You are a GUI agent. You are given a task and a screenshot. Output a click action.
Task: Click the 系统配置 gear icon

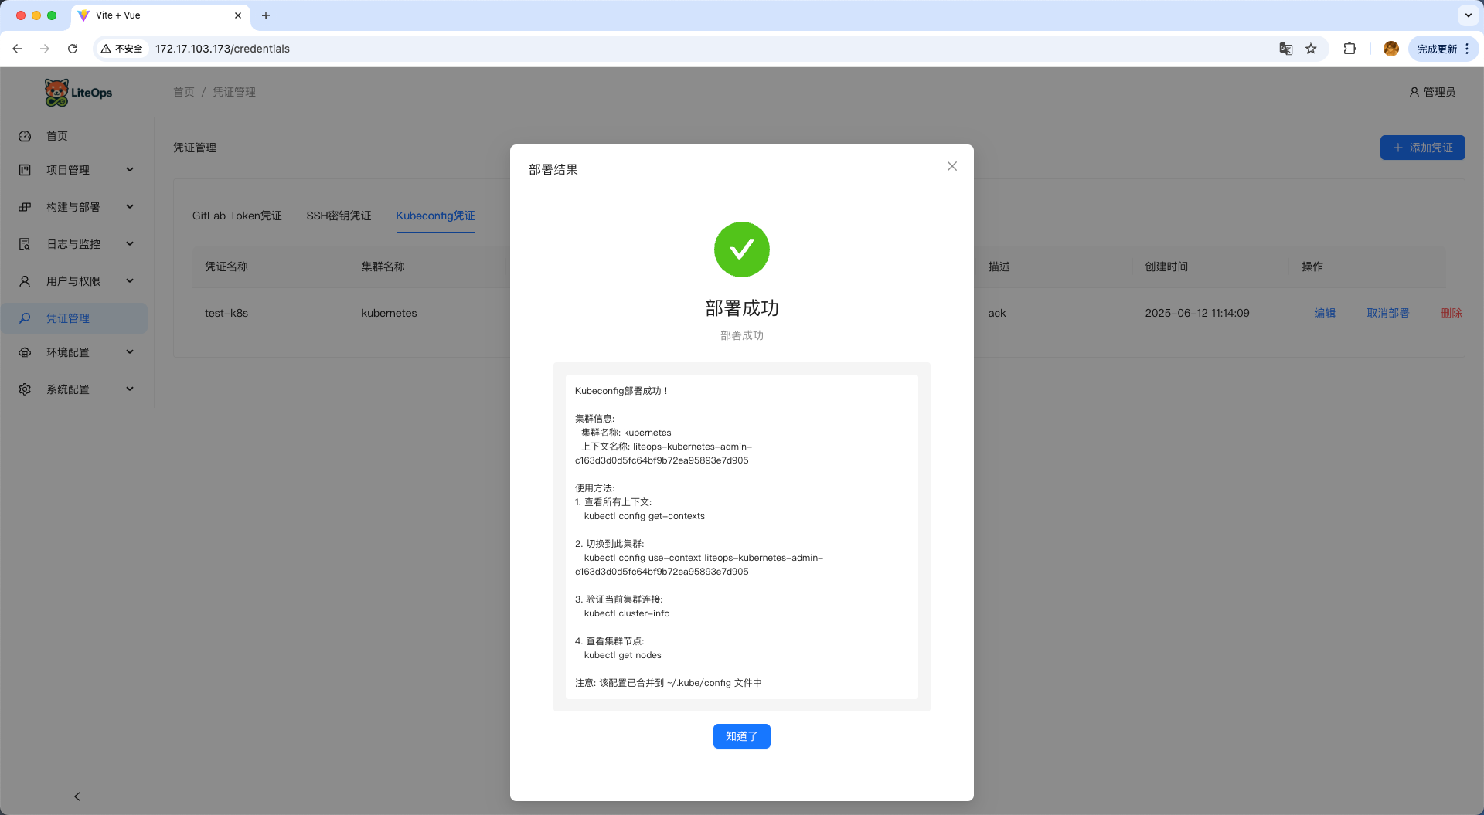click(x=25, y=389)
